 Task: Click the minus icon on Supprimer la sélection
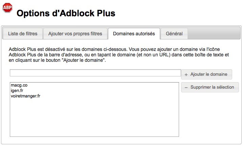pyautogui.click(x=186, y=88)
